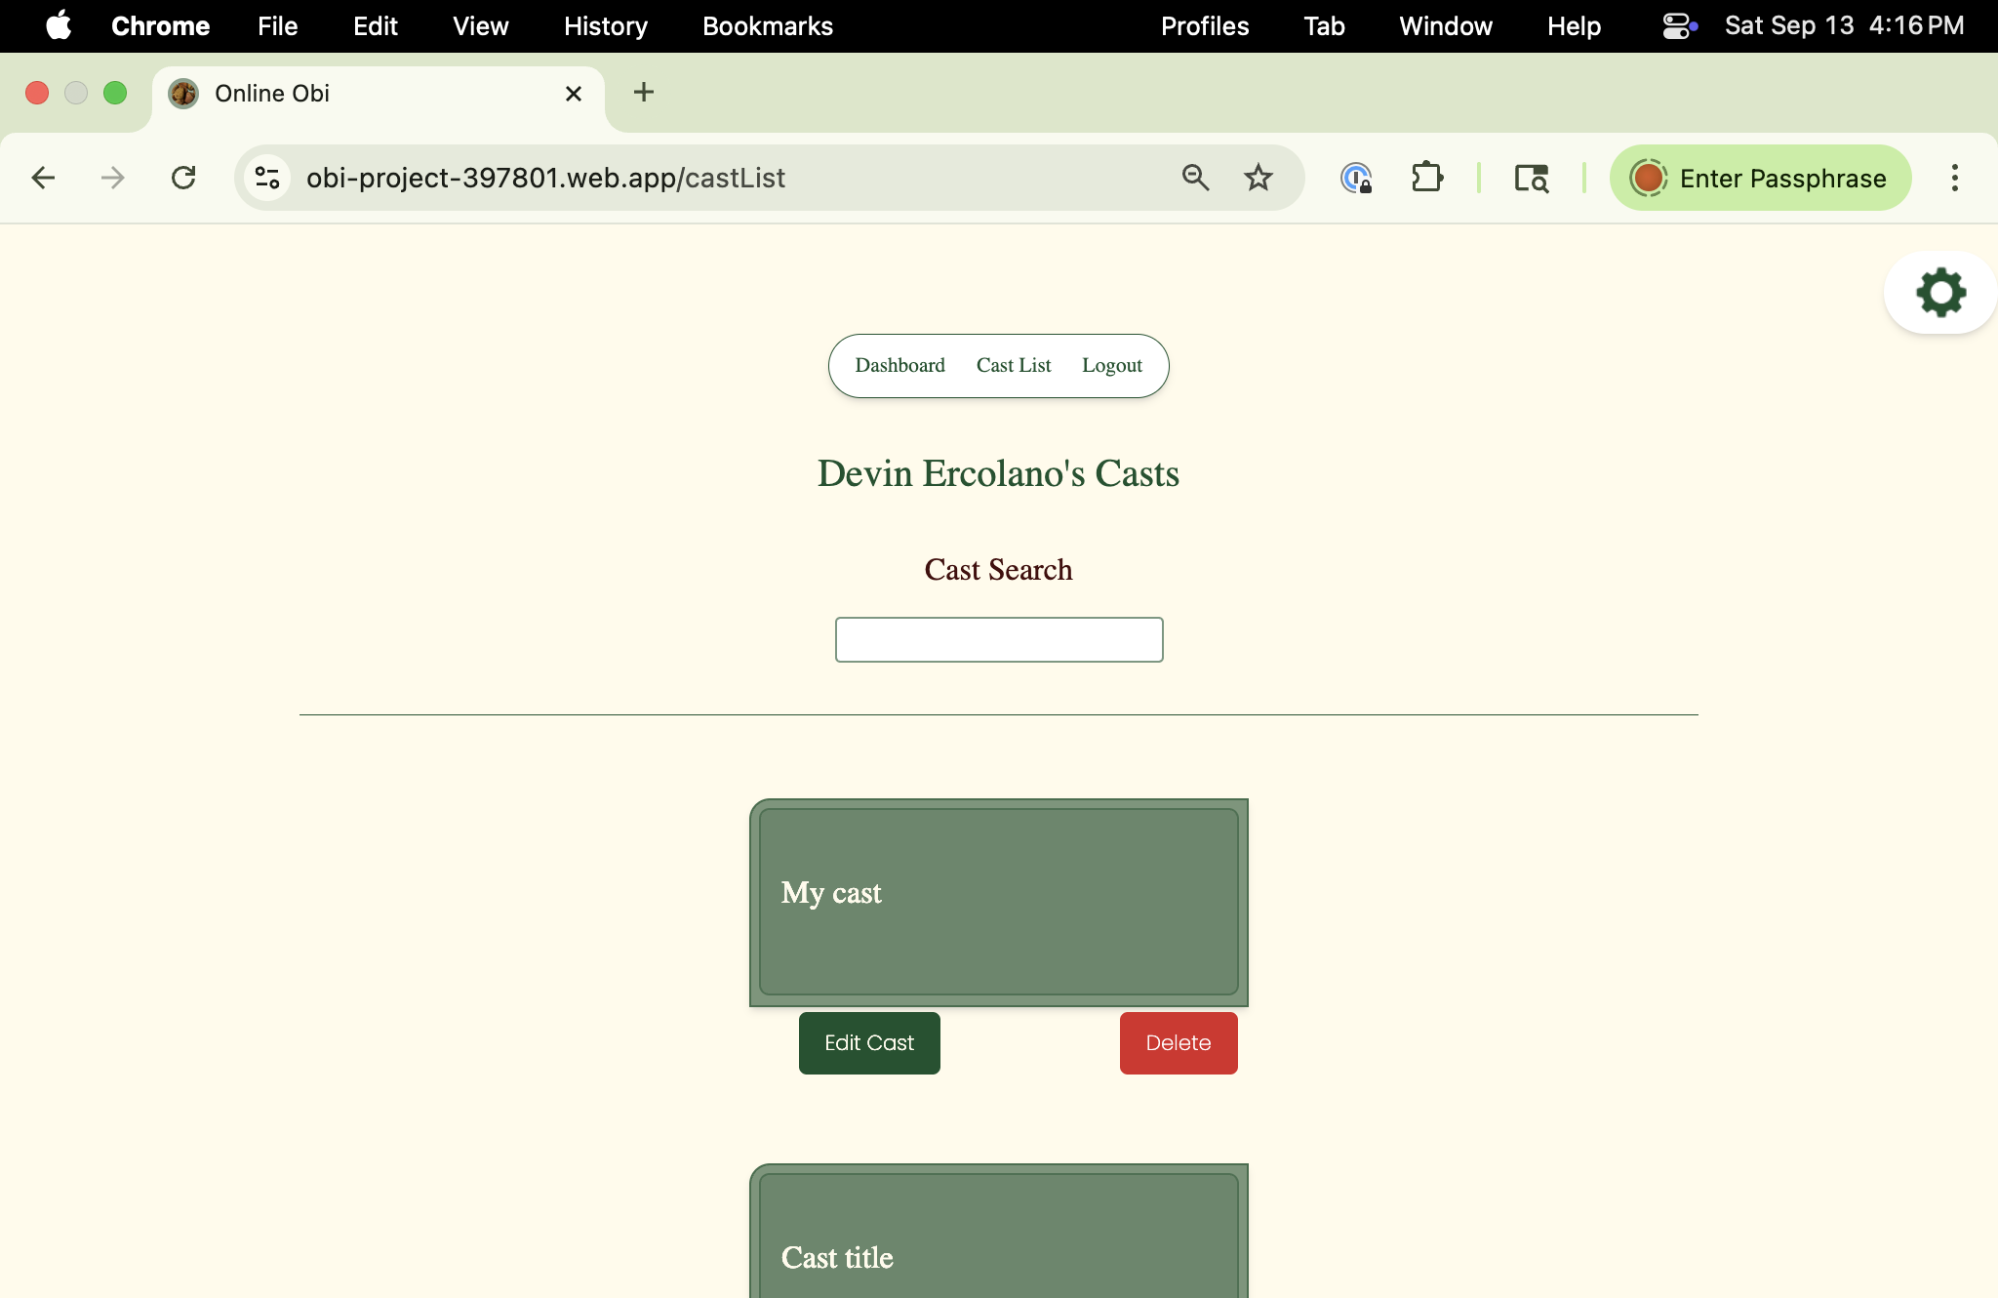This screenshot has width=1998, height=1298.
Task: Open the History menu
Action: coord(605,26)
